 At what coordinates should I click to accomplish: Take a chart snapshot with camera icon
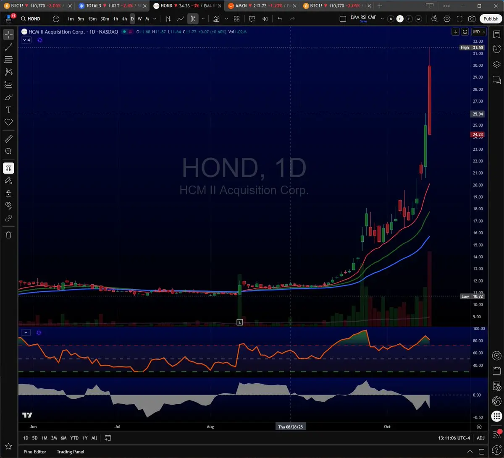pos(472,19)
